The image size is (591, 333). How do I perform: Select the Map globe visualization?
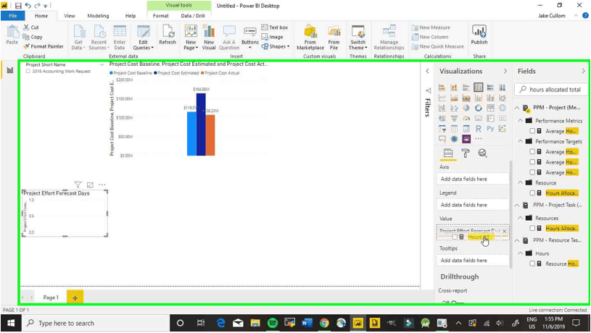503,108
